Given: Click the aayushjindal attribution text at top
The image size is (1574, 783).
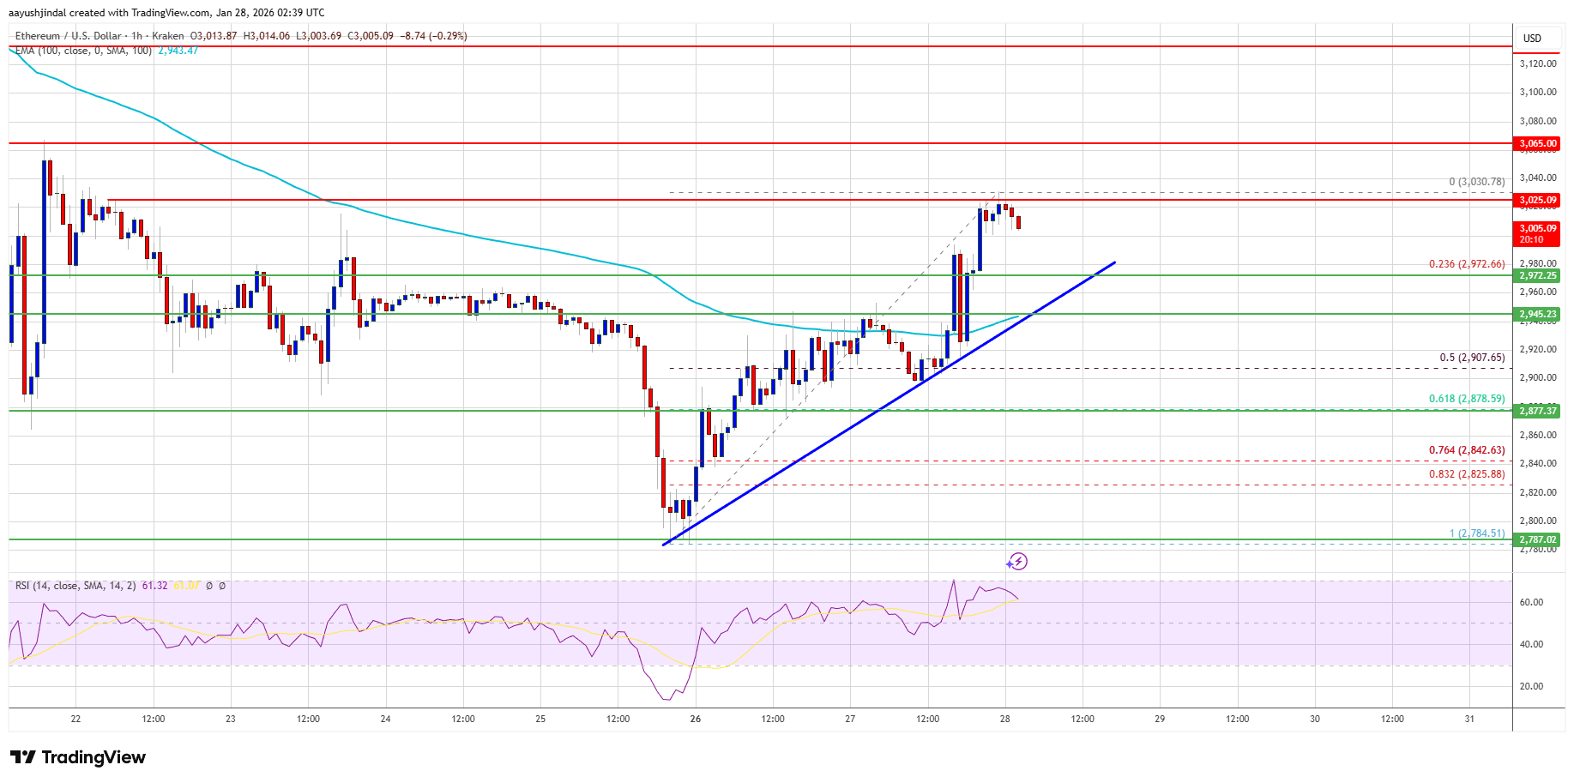Looking at the screenshot, I should click(37, 12).
